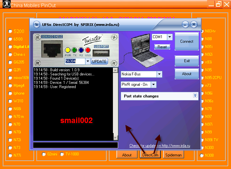This screenshot has width=231, height=169.
Task: Click the black status field below log
Action: tap(76, 145)
